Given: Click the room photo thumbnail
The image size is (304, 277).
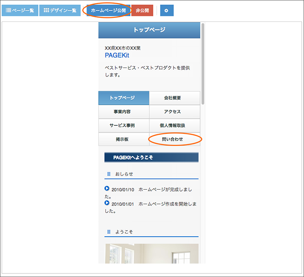Looking at the screenshot, I should [x=152, y=254].
